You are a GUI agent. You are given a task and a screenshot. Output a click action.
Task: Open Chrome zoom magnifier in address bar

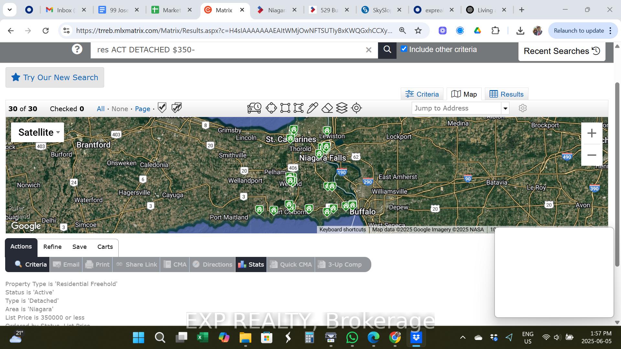click(x=402, y=31)
